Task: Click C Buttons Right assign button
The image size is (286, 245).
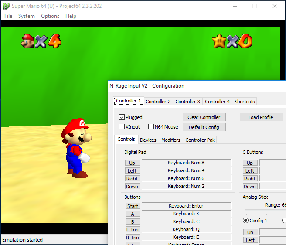Action: tap(250, 178)
